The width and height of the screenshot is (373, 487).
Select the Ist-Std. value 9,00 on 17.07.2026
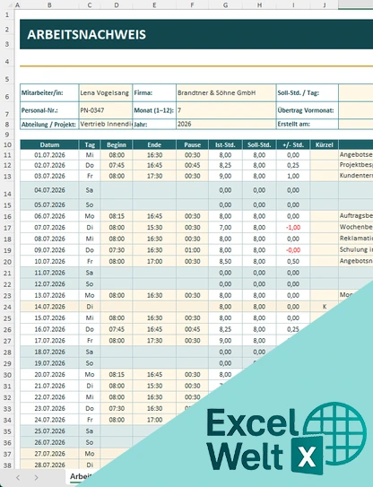point(225,341)
